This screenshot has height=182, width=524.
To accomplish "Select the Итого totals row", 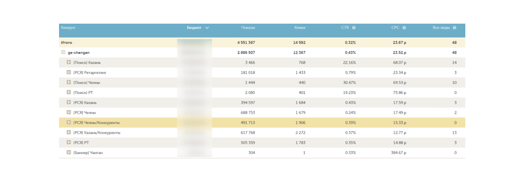I will point(67,43).
